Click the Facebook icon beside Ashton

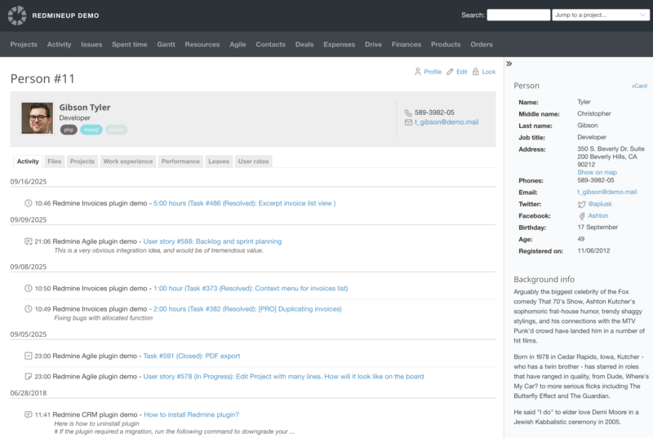click(581, 216)
